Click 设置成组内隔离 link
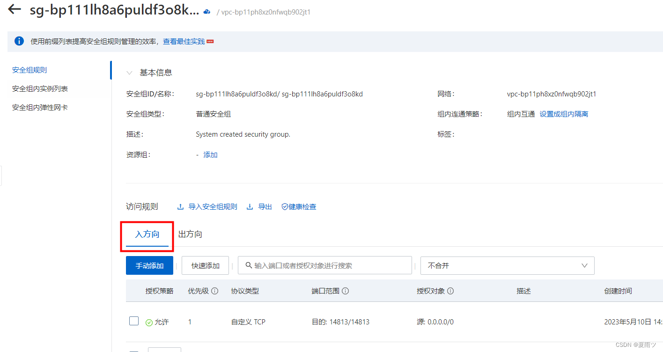The width and height of the screenshot is (663, 352). 564,114
